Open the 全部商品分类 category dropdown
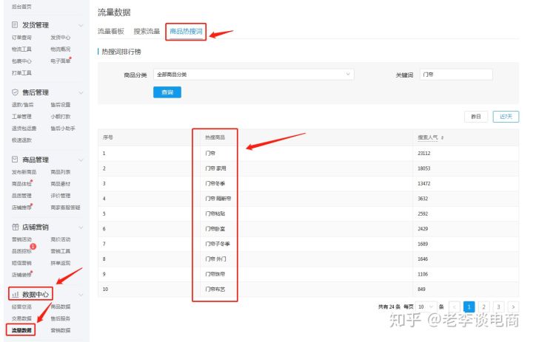Image resolution: width=533 pixels, height=342 pixels. 254,75
